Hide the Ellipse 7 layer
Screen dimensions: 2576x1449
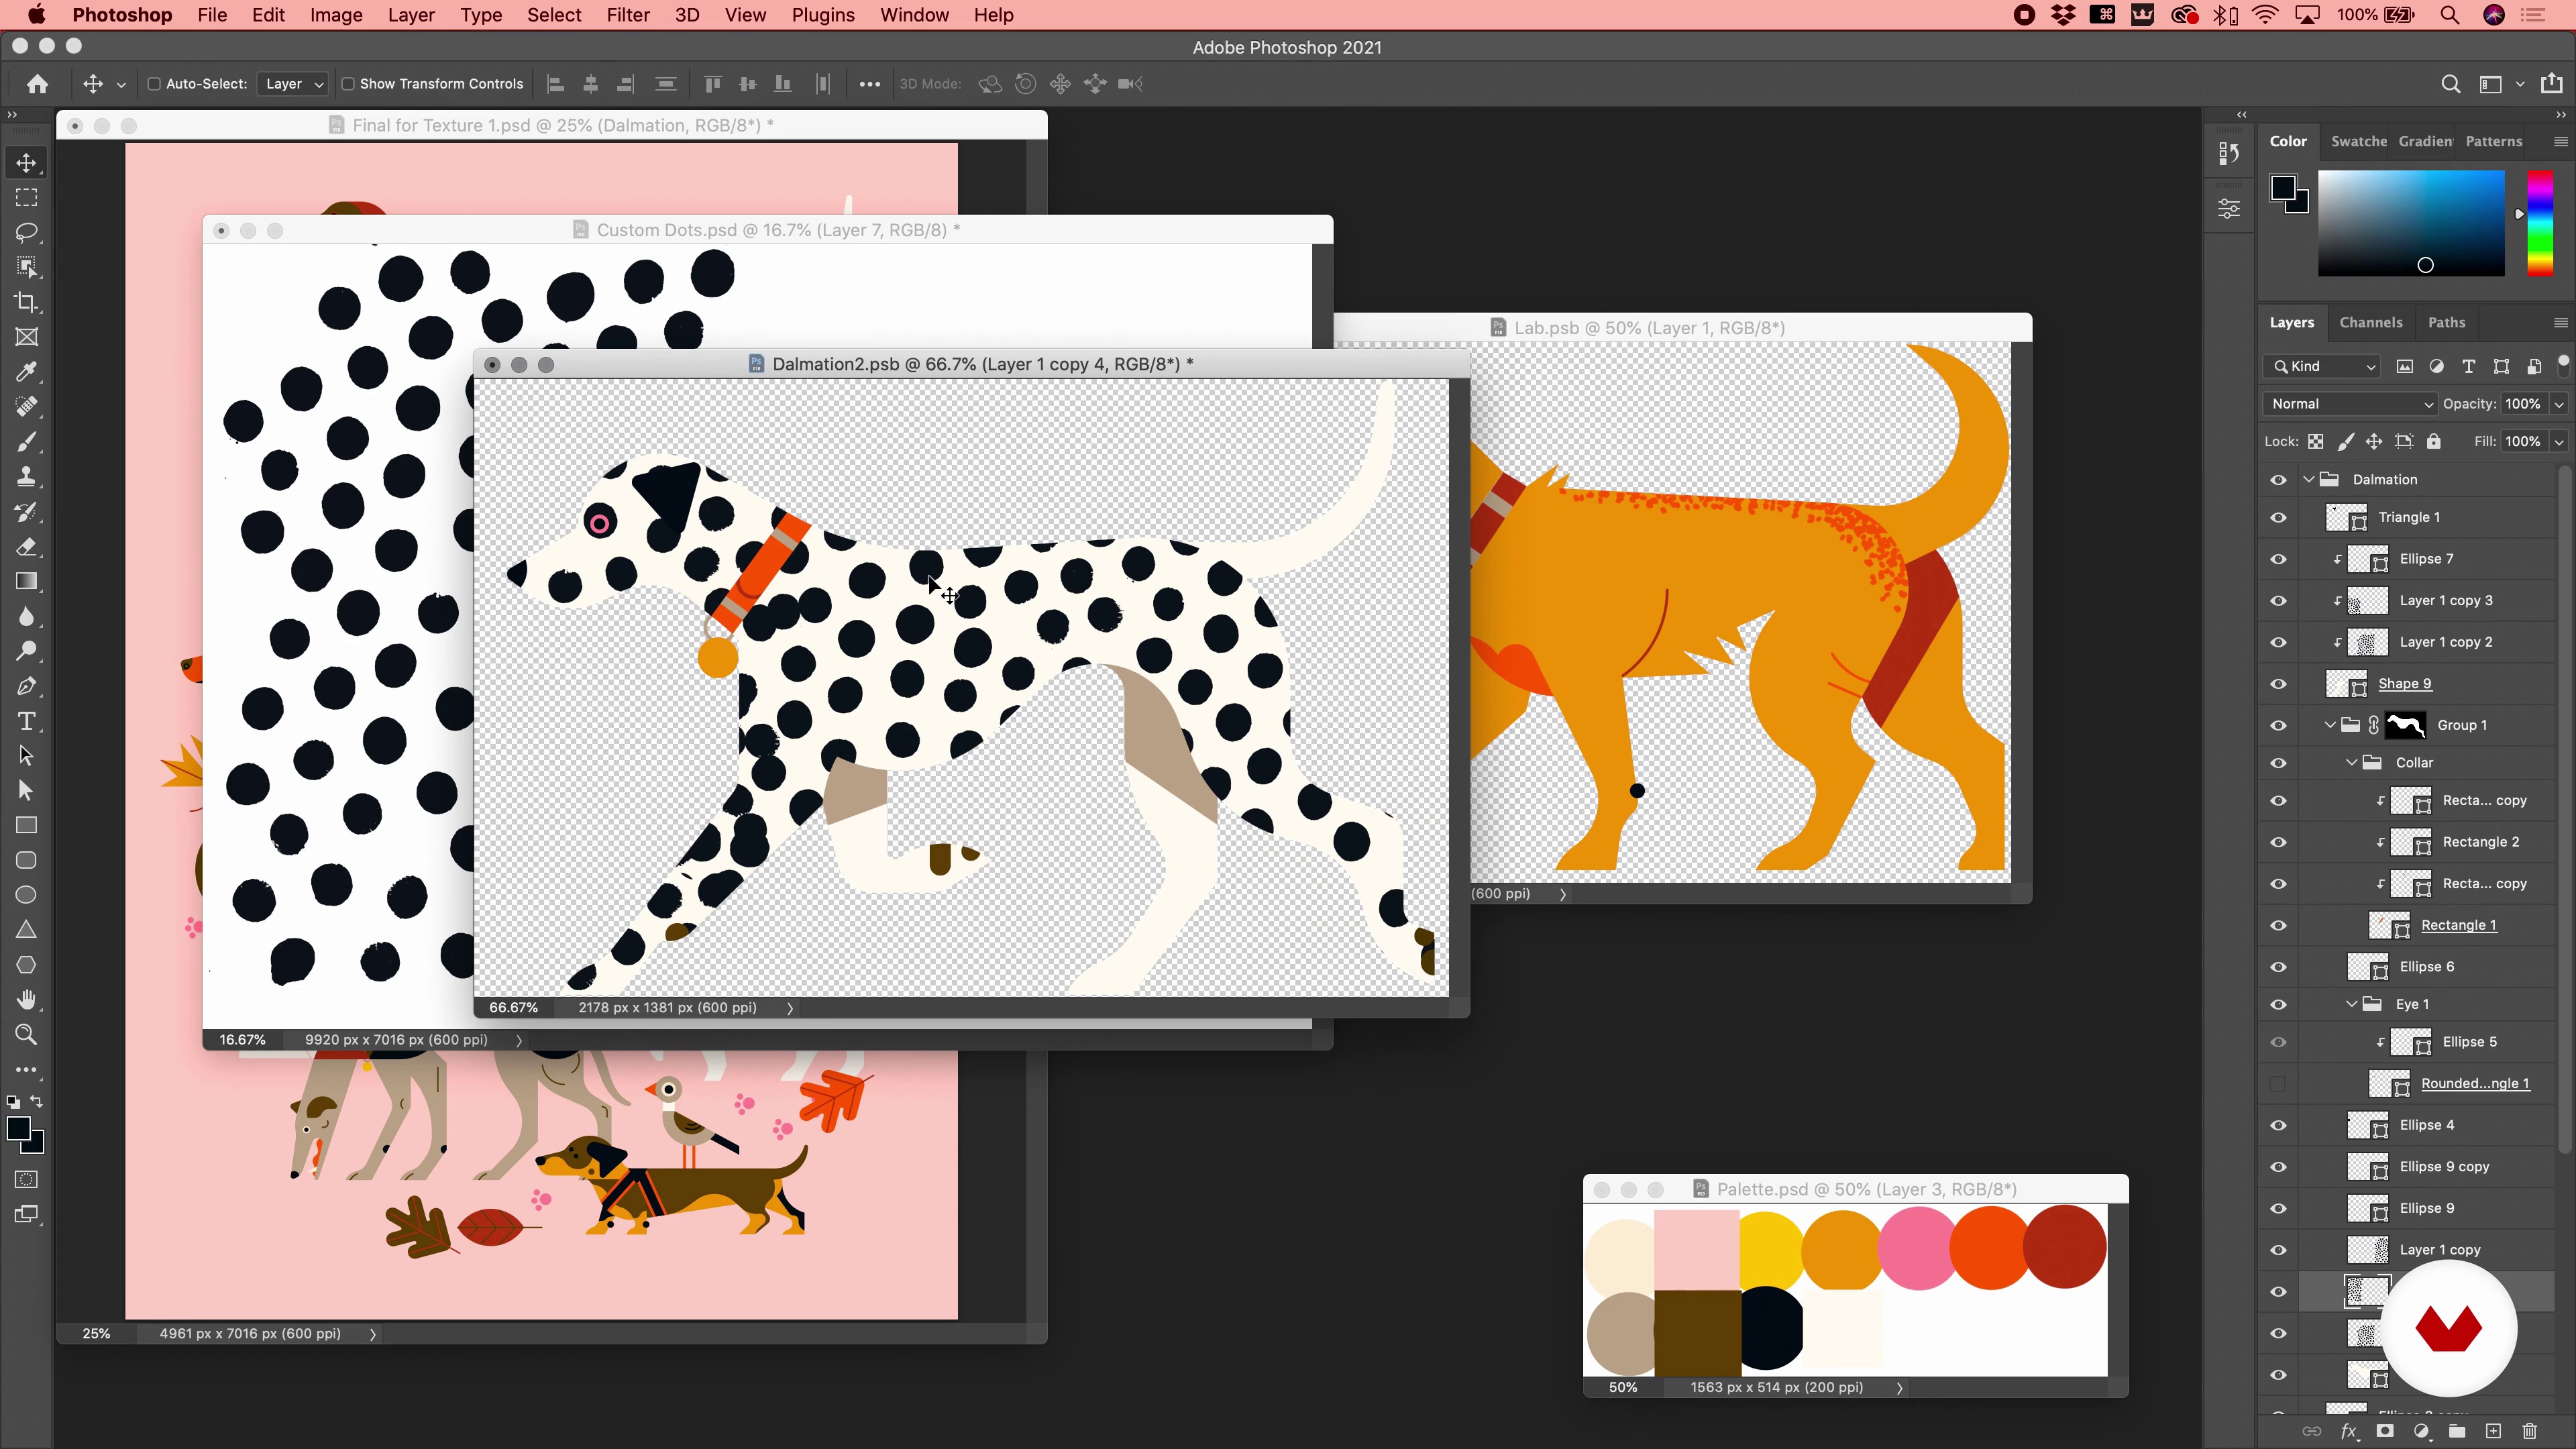(x=2279, y=559)
